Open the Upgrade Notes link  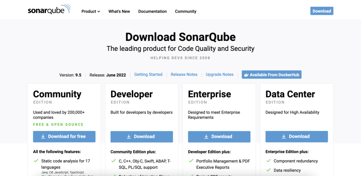(219, 74)
